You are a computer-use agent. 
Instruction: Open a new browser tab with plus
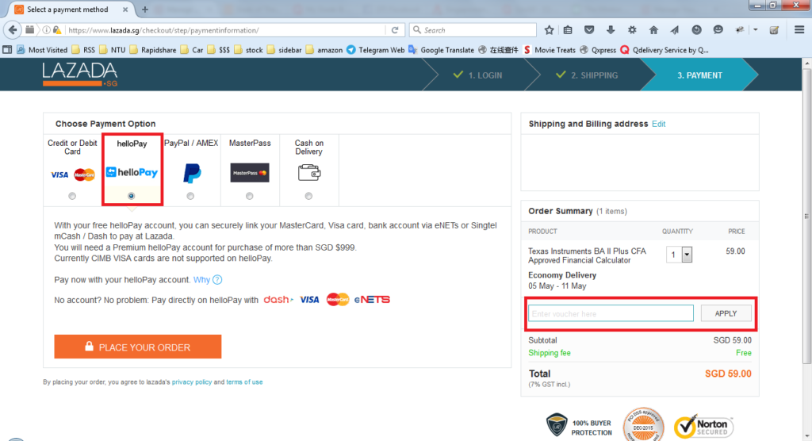(145, 10)
